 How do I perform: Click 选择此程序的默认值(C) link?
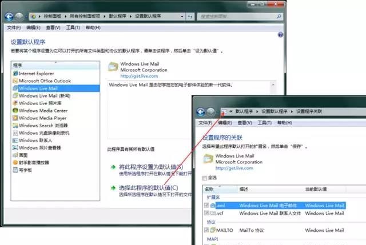click(x=149, y=188)
